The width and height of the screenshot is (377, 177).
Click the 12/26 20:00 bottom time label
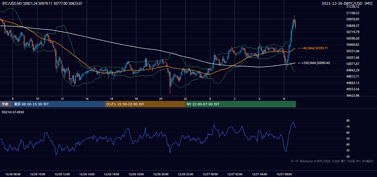click(161, 174)
